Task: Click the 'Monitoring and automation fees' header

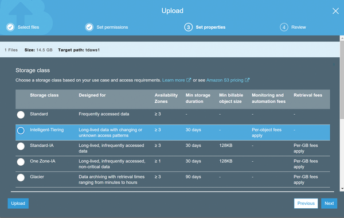Action: point(268,98)
